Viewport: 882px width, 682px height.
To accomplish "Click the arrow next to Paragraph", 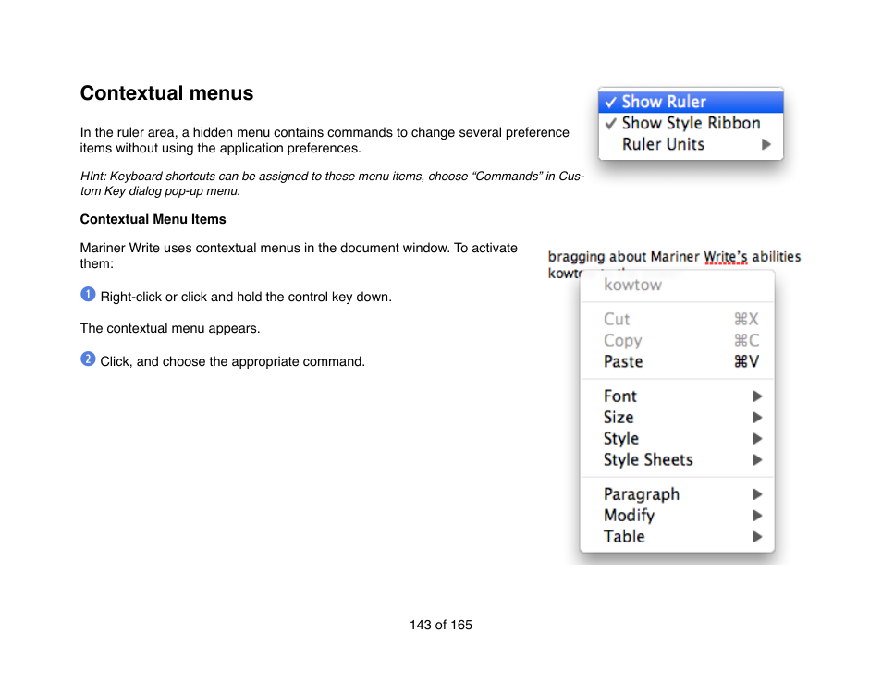I will pyautogui.click(x=757, y=494).
